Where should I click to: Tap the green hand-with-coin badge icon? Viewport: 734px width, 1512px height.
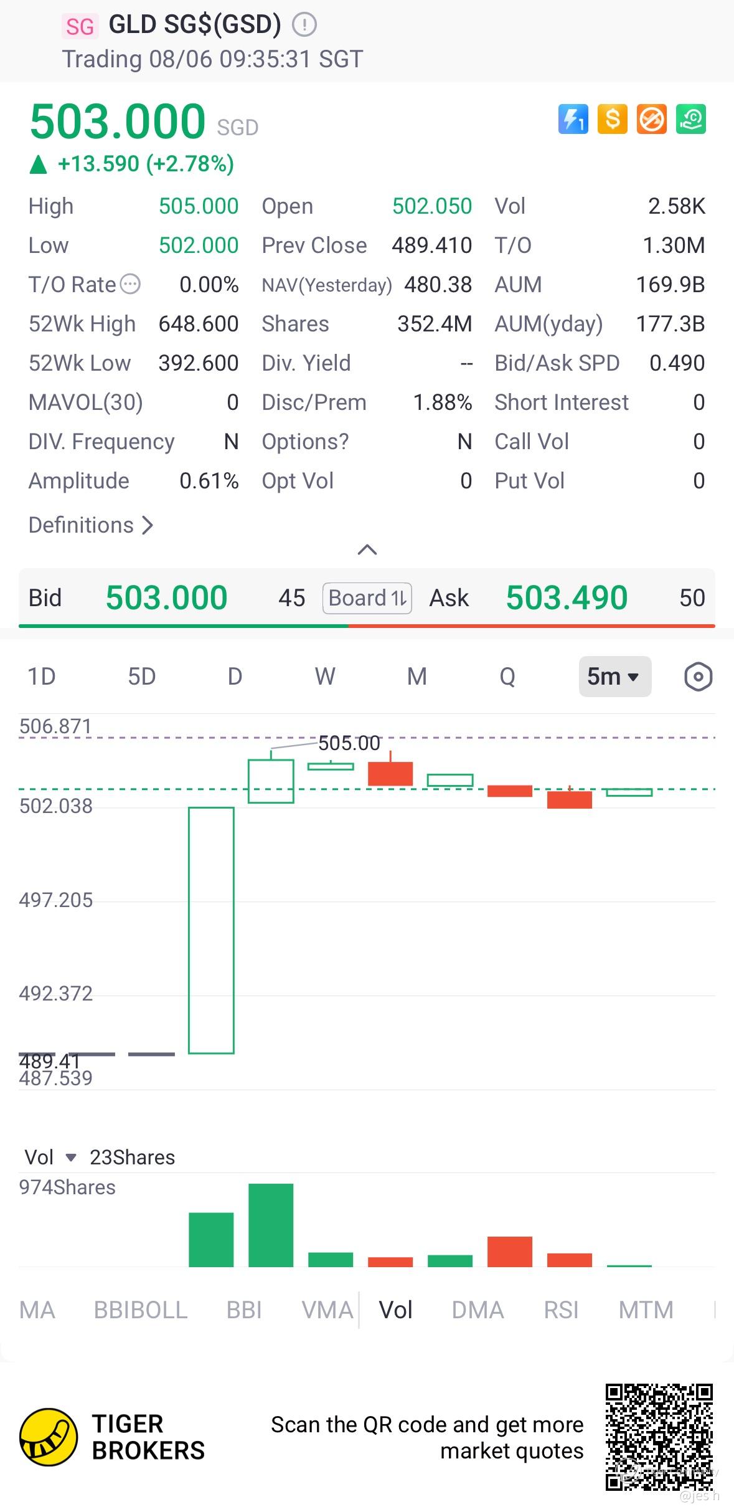point(690,119)
